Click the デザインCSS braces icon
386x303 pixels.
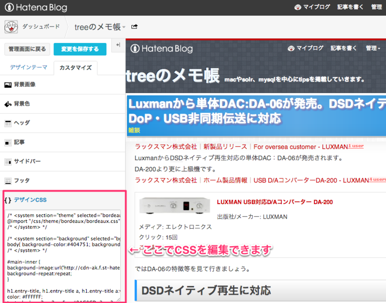point(8,200)
